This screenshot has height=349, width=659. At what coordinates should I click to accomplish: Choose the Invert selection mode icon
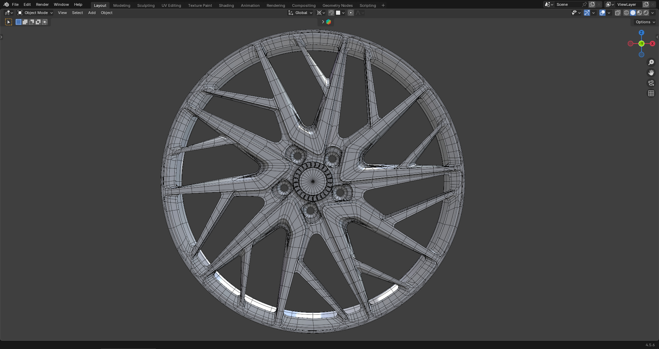pyautogui.click(x=38, y=22)
